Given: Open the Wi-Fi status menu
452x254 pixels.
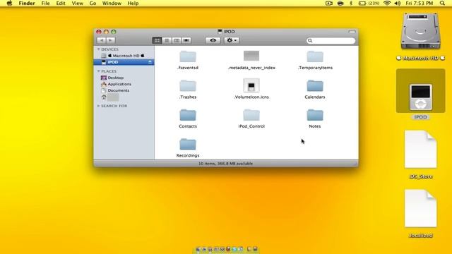Looking at the screenshot, I should 387,3.
